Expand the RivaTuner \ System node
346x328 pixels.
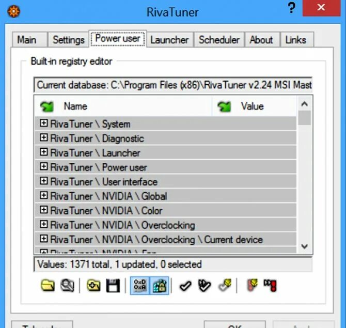[44, 123]
